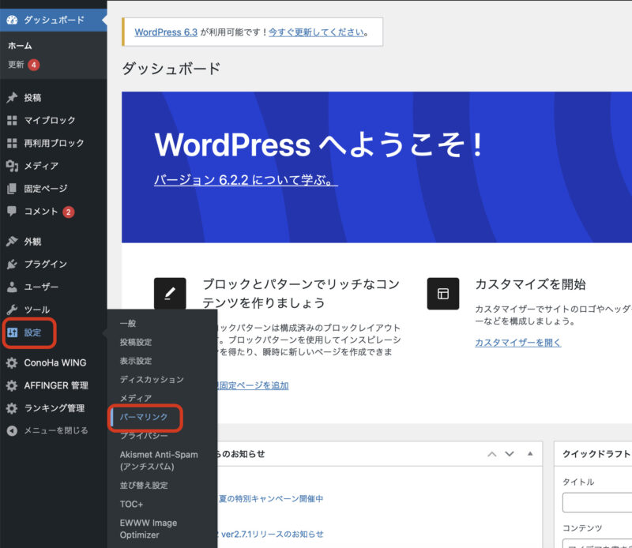The width and height of the screenshot is (632, 548).
Task: Open カスタマイザーを開く link
Action: [518, 343]
